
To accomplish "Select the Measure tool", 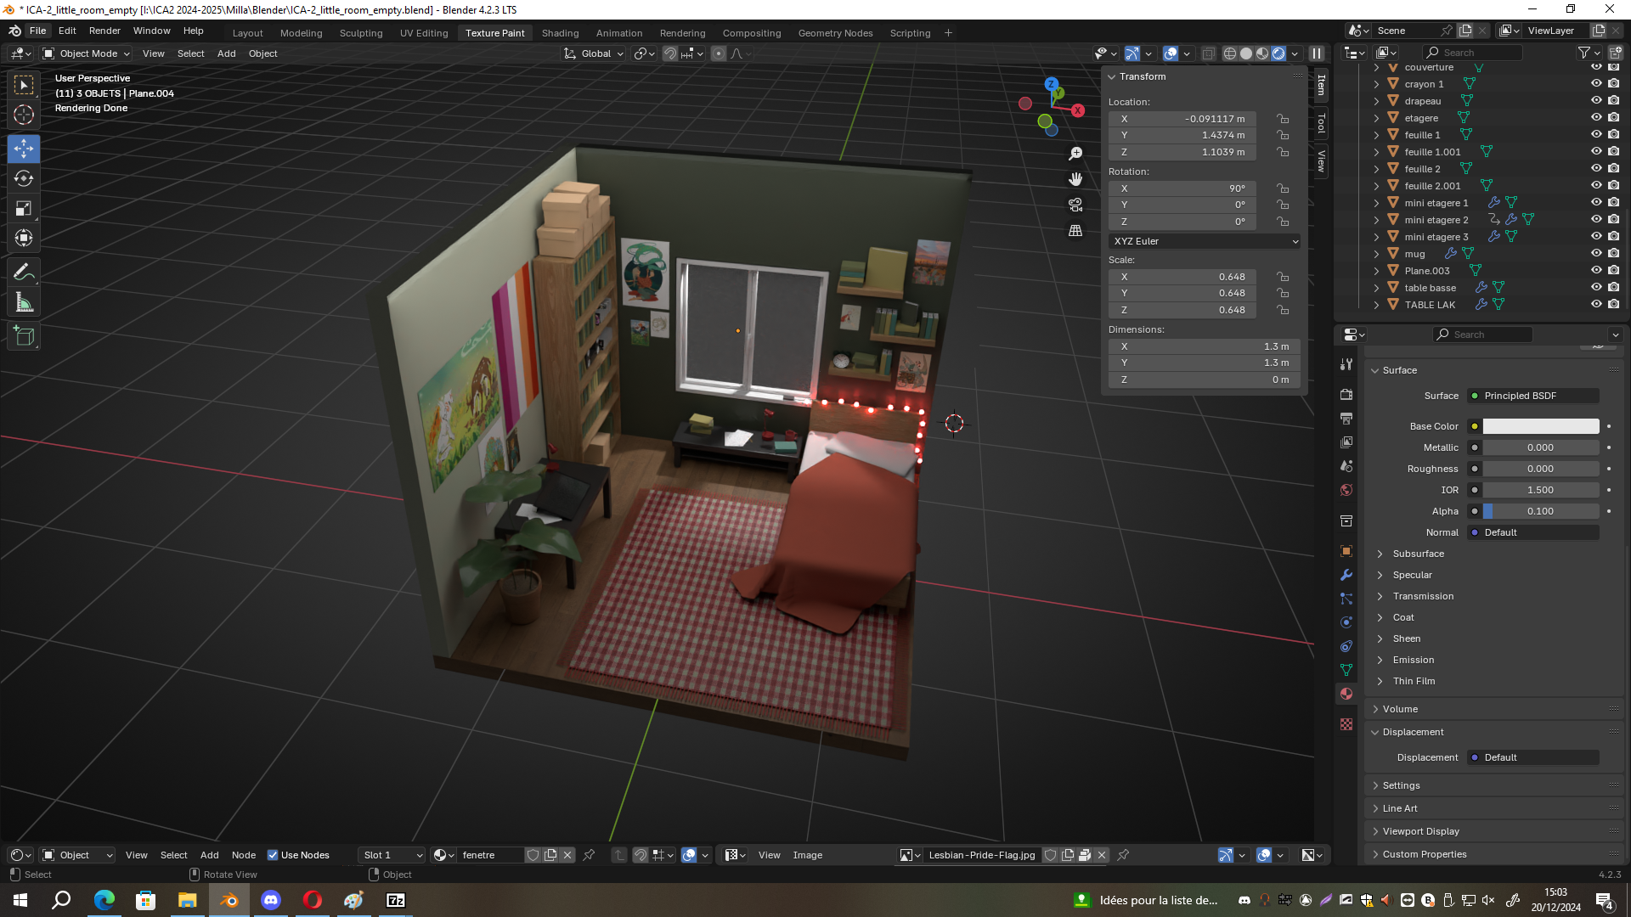I will coord(24,303).
